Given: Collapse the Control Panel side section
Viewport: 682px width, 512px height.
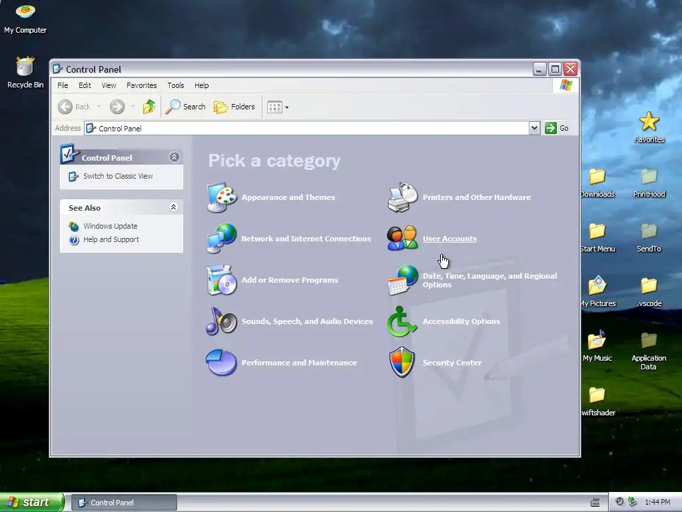Looking at the screenshot, I should point(174,157).
